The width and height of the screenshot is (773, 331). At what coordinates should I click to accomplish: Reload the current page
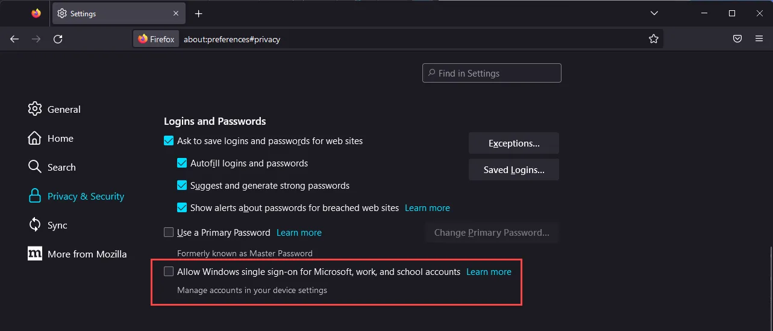(x=58, y=39)
